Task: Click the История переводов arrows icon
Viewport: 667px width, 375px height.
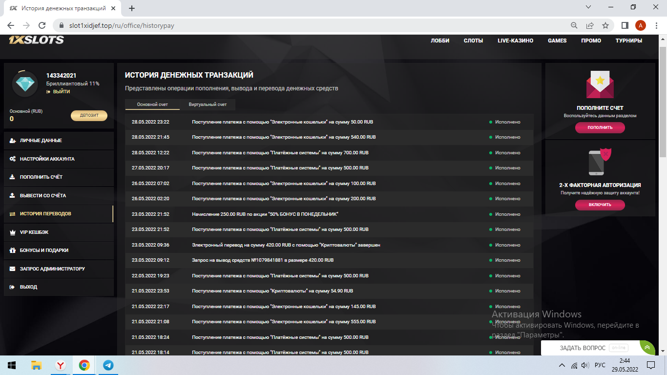Action: 13,214
